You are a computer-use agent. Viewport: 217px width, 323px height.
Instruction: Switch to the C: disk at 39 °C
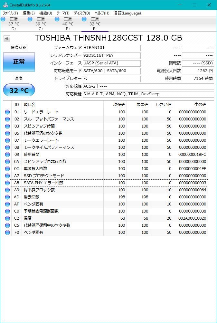pos(41,24)
